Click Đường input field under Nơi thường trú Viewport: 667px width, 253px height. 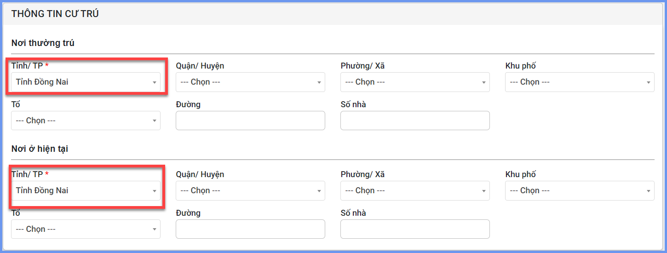[x=250, y=121]
